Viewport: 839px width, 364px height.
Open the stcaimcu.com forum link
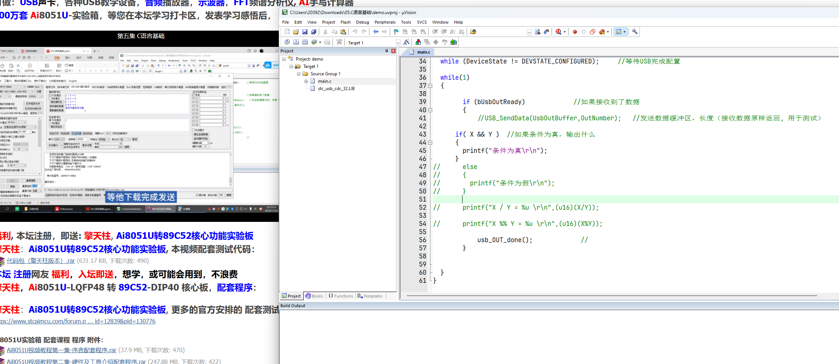(78, 321)
